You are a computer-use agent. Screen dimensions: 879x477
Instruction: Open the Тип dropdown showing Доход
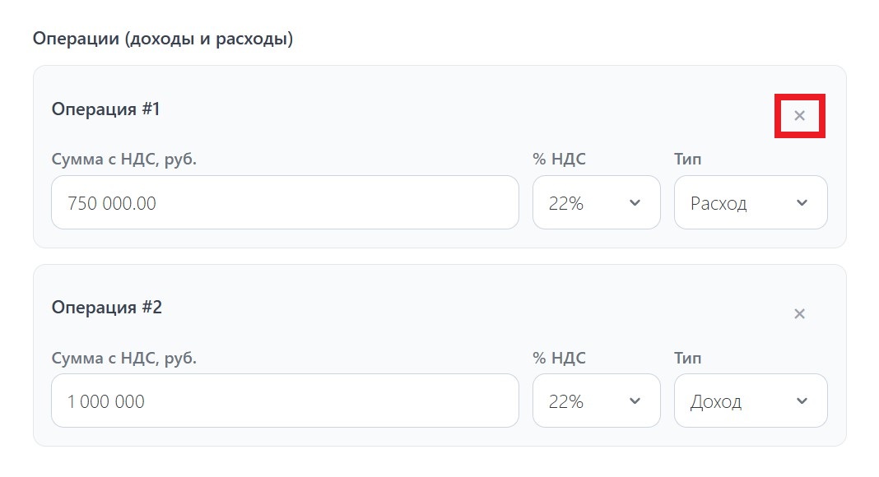point(750,401)
